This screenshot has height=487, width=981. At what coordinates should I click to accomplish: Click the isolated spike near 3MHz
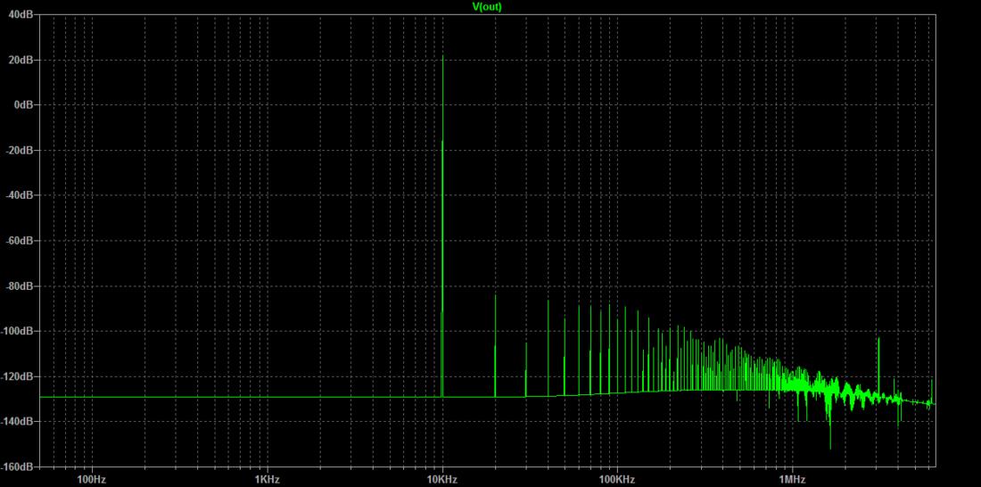tap(879, 338)
